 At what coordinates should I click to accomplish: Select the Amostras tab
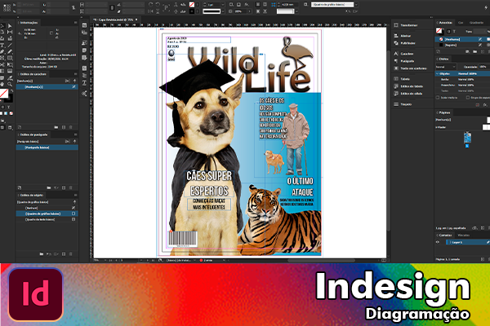coord(445,23)
